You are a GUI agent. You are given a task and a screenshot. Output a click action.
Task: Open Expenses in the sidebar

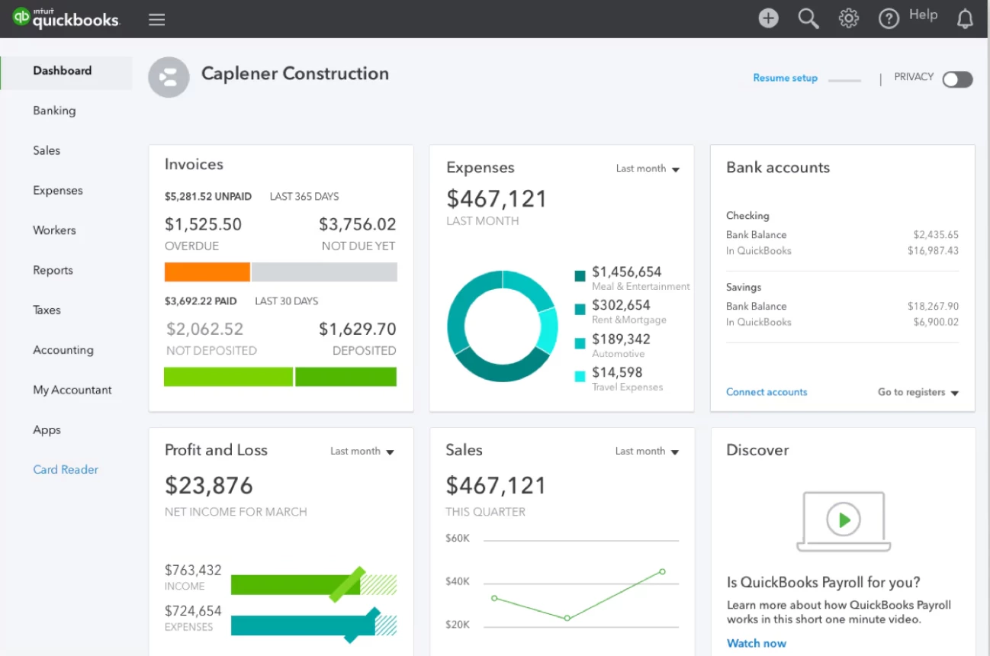(x=58, y=191)
